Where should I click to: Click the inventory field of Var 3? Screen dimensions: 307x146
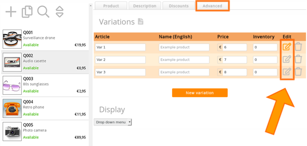point(265,72)
